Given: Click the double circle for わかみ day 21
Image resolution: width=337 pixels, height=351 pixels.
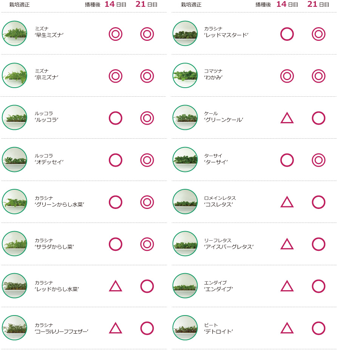Looking at the screenshot, I should point(318,76).
